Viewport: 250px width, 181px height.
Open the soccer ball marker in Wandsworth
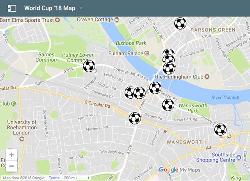coord(220,130)
